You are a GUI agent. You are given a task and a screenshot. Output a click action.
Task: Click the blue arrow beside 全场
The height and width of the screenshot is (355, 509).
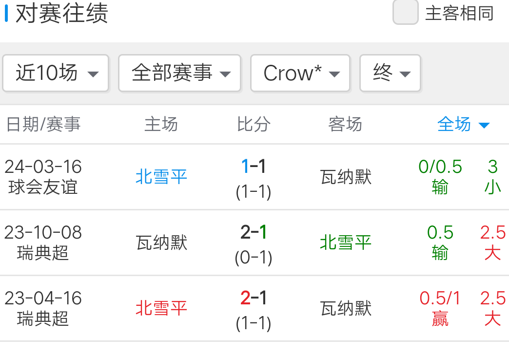click(484, 126)
